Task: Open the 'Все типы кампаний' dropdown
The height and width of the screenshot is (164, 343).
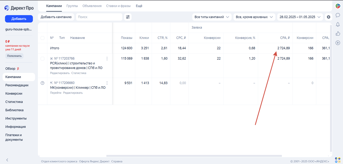Action: (x=212, y=17)
